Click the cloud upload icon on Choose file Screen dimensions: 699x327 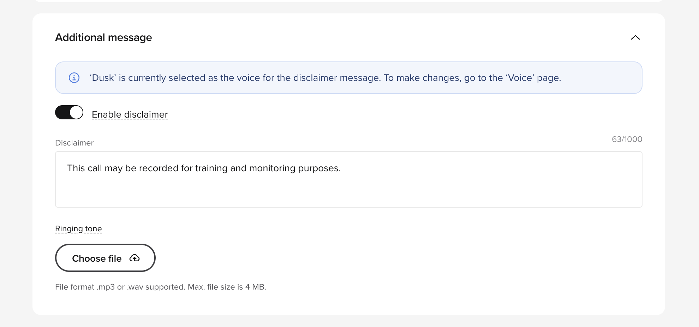point(135,258)
